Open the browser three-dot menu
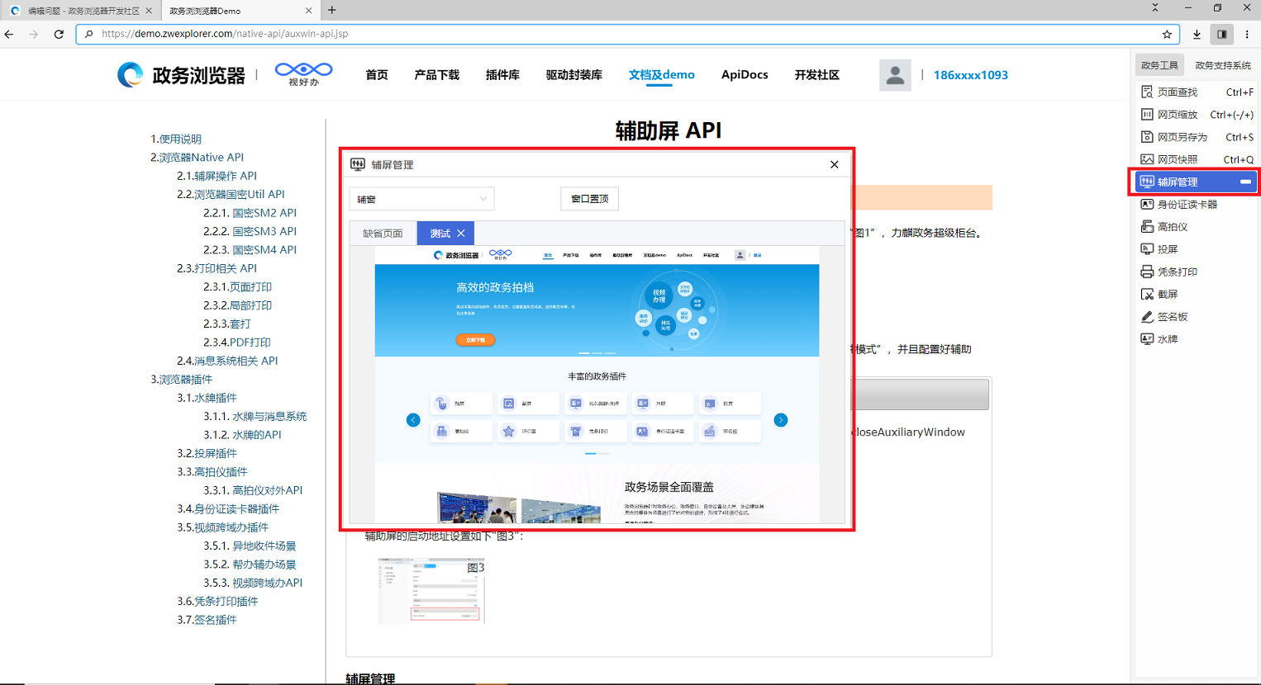The image size is (1261, 685). pos(1247,34)
